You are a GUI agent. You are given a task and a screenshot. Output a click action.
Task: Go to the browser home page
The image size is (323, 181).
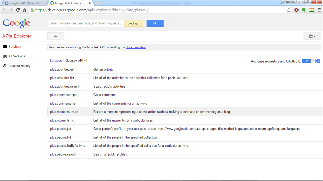coord(25,10)
